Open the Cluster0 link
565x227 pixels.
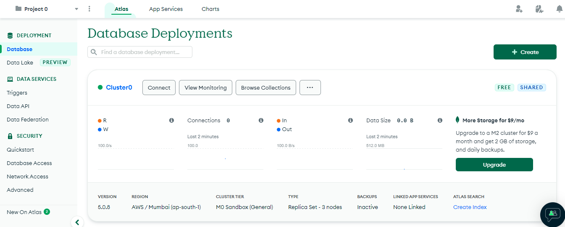point(119,88)
